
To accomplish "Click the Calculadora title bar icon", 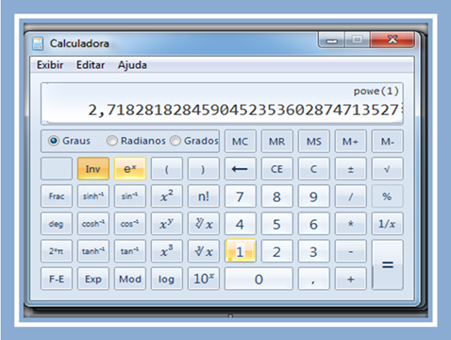I will pos(38,43).
